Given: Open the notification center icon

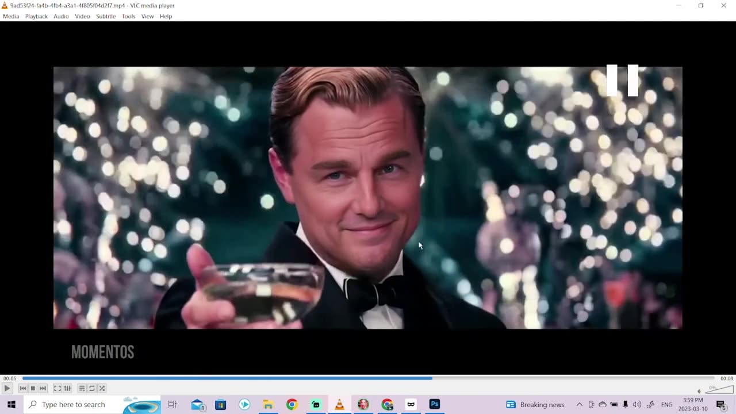Looking at the screenshot, I should point(722,405).
